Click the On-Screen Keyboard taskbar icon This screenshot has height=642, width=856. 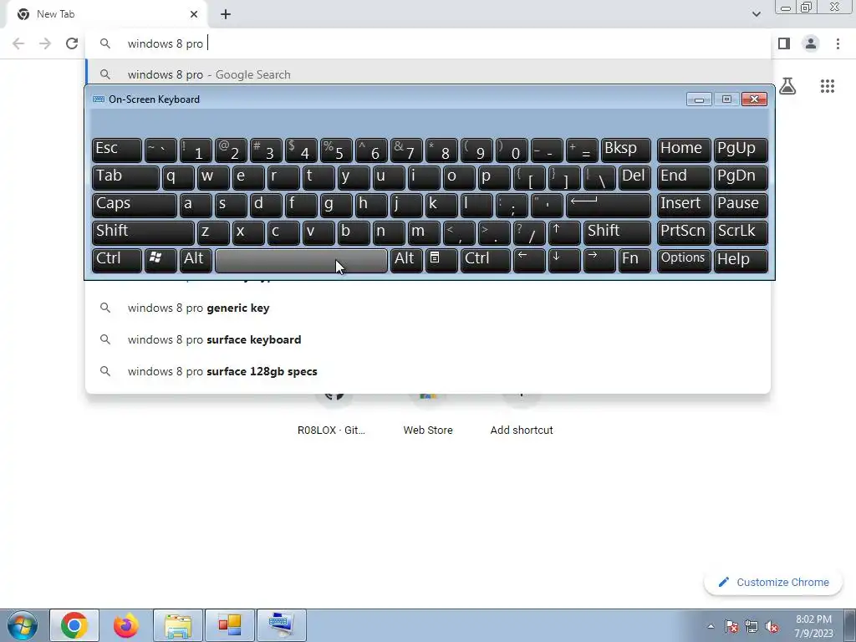[281, 625]
